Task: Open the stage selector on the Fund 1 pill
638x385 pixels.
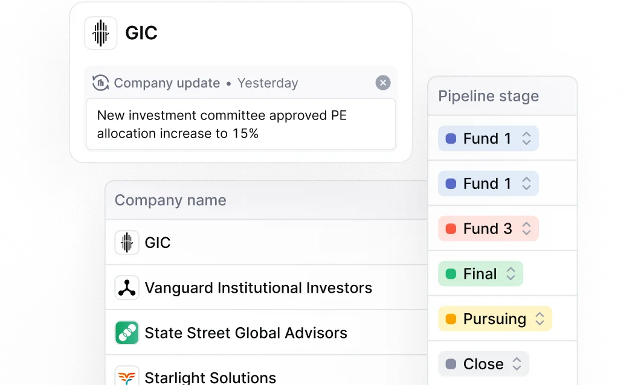Action: click(526, 138)
